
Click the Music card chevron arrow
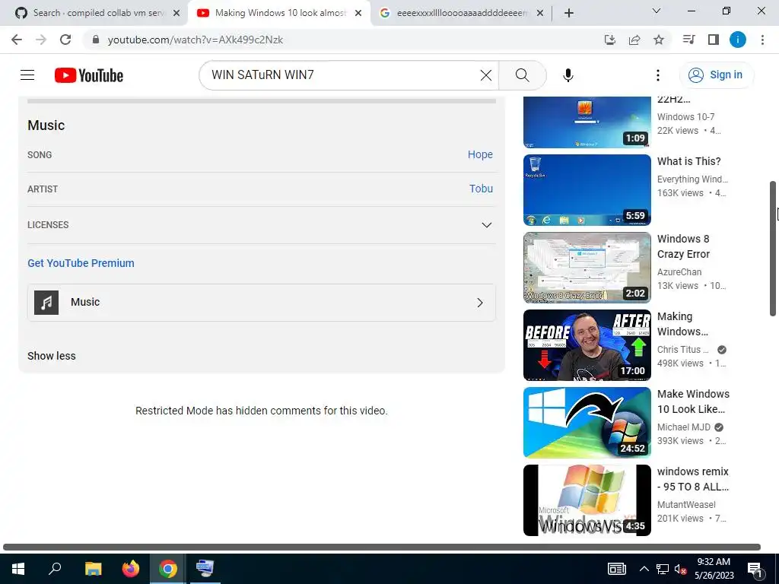pos(480,303)
